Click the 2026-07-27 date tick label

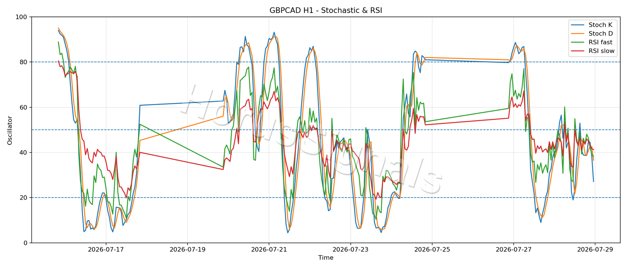(x=513, y=249)
